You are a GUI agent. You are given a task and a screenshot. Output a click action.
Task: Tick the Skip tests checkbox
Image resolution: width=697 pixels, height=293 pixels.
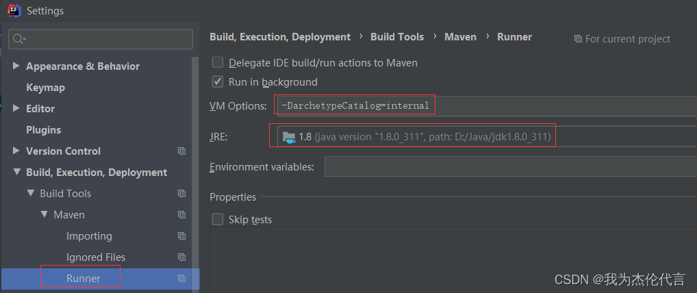217,219
